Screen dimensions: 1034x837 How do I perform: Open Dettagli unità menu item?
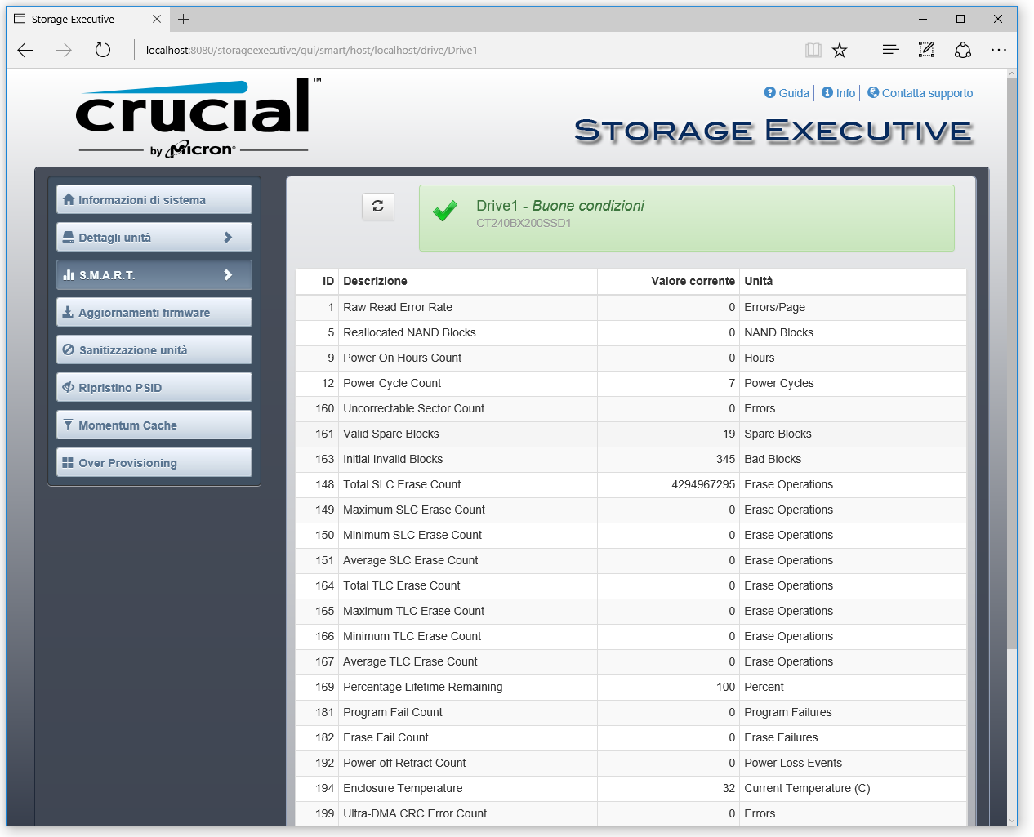[x=154, y=237]
